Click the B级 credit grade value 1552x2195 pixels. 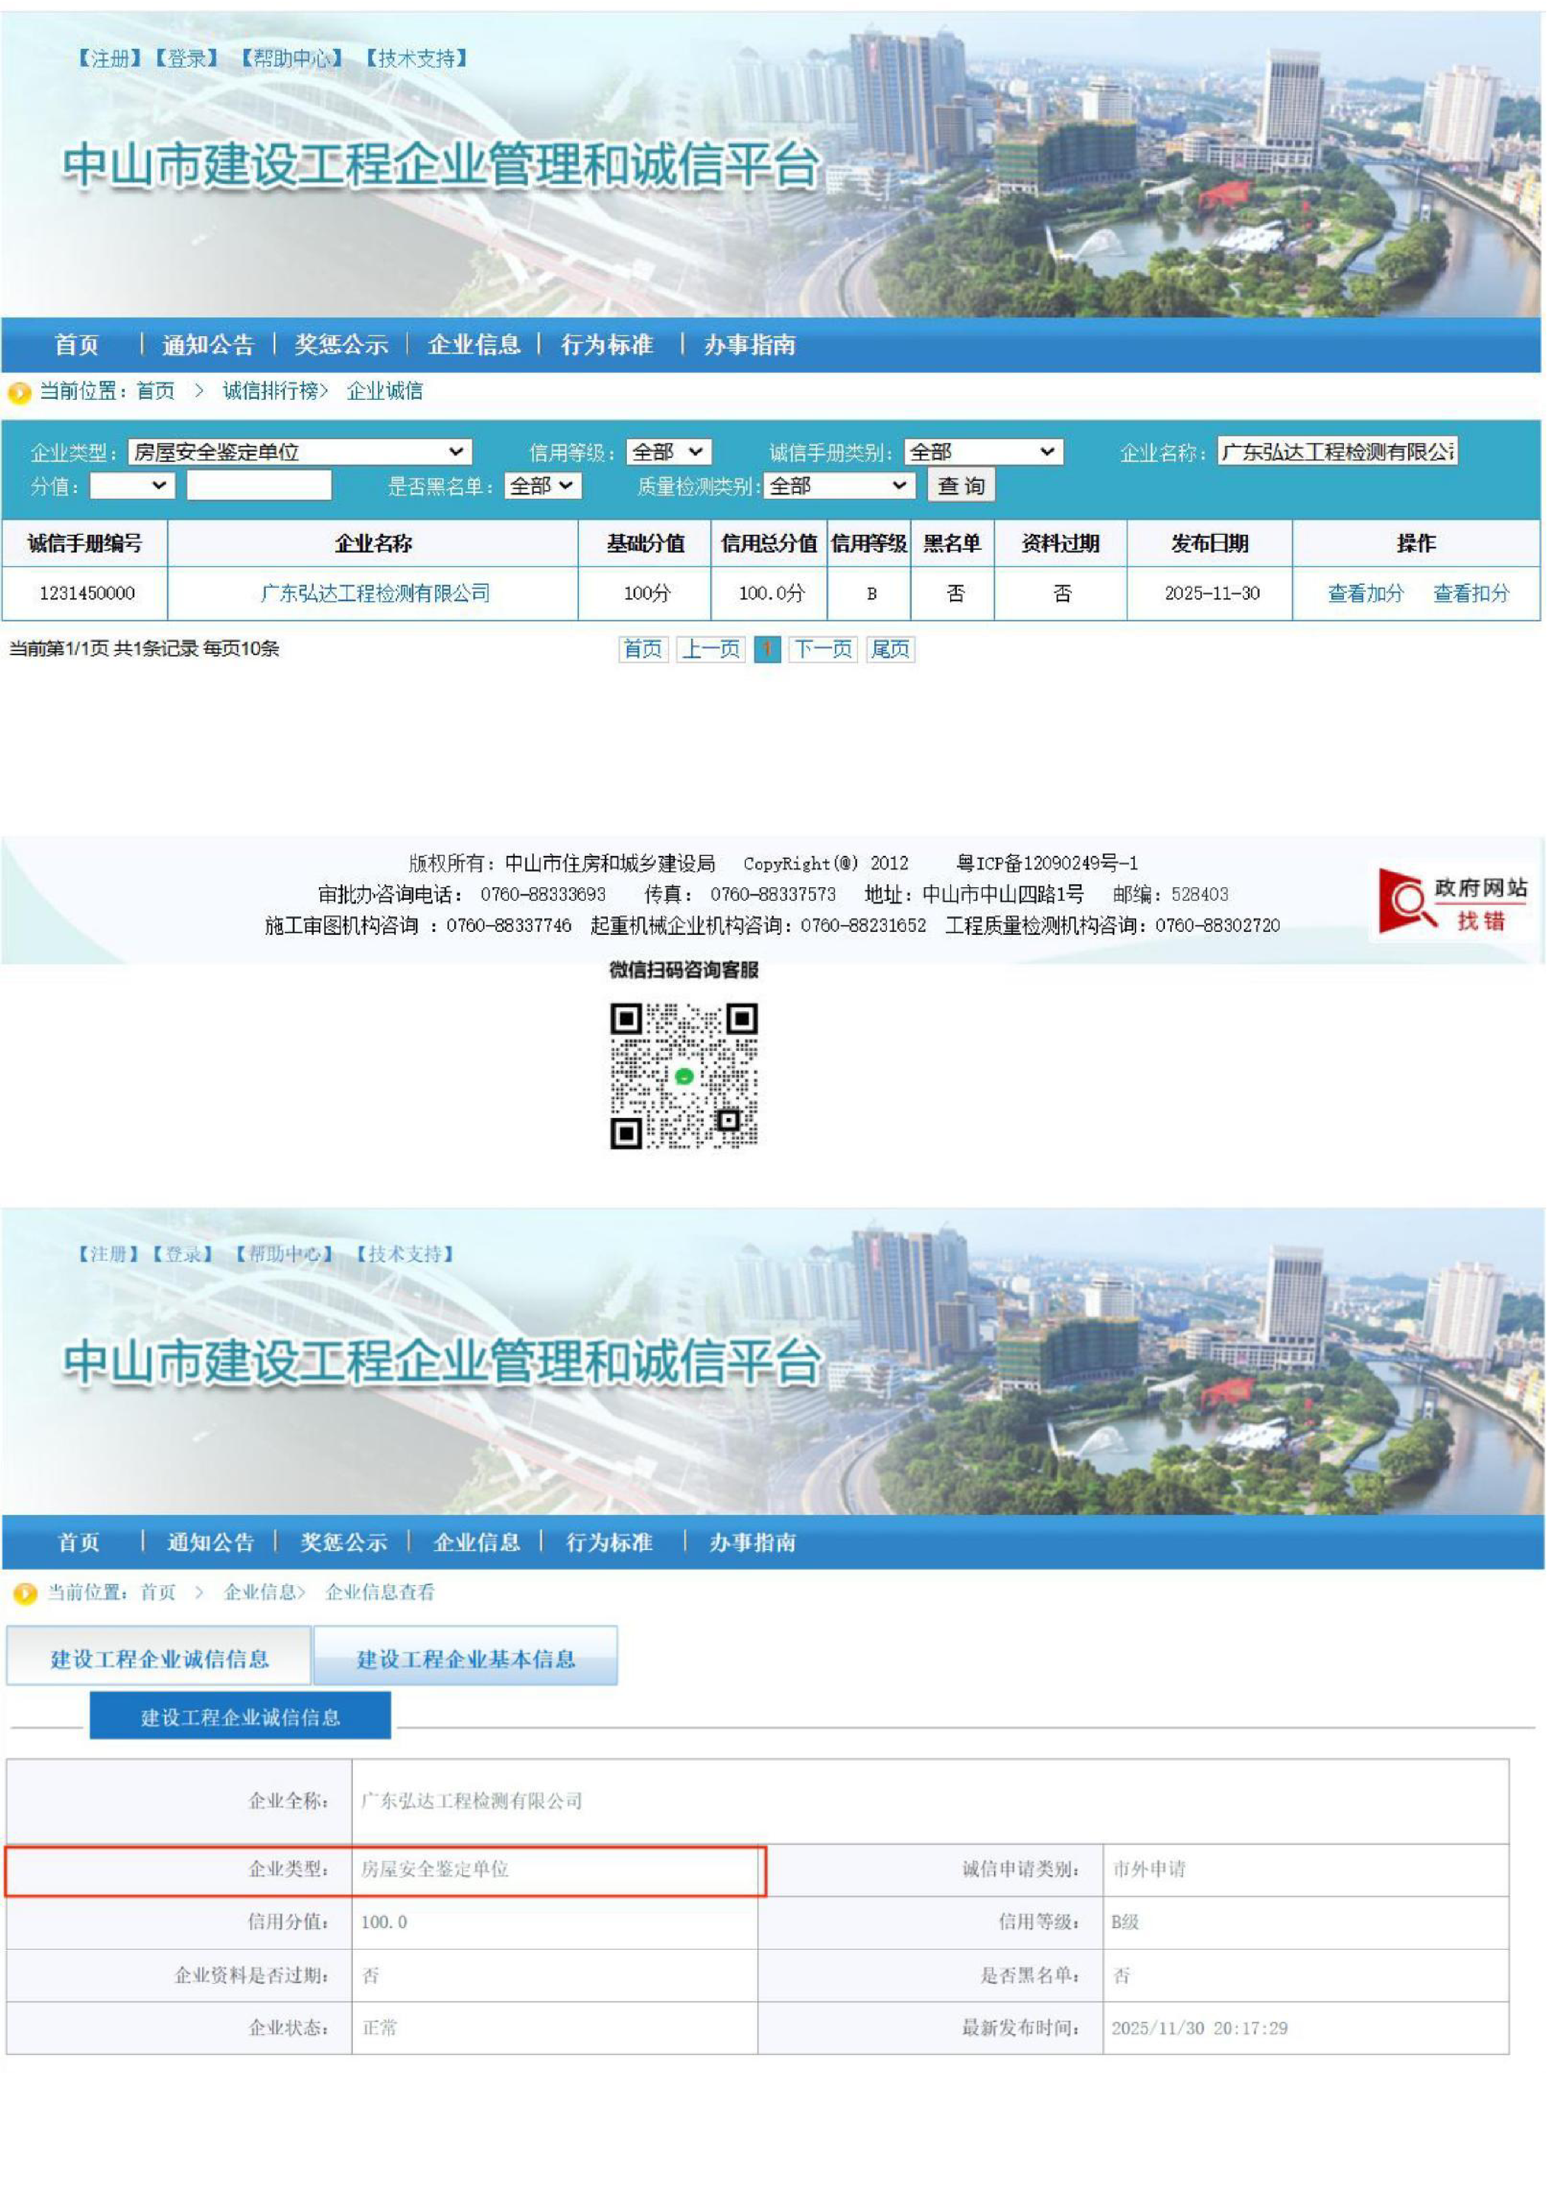tap(1125, 1922)
